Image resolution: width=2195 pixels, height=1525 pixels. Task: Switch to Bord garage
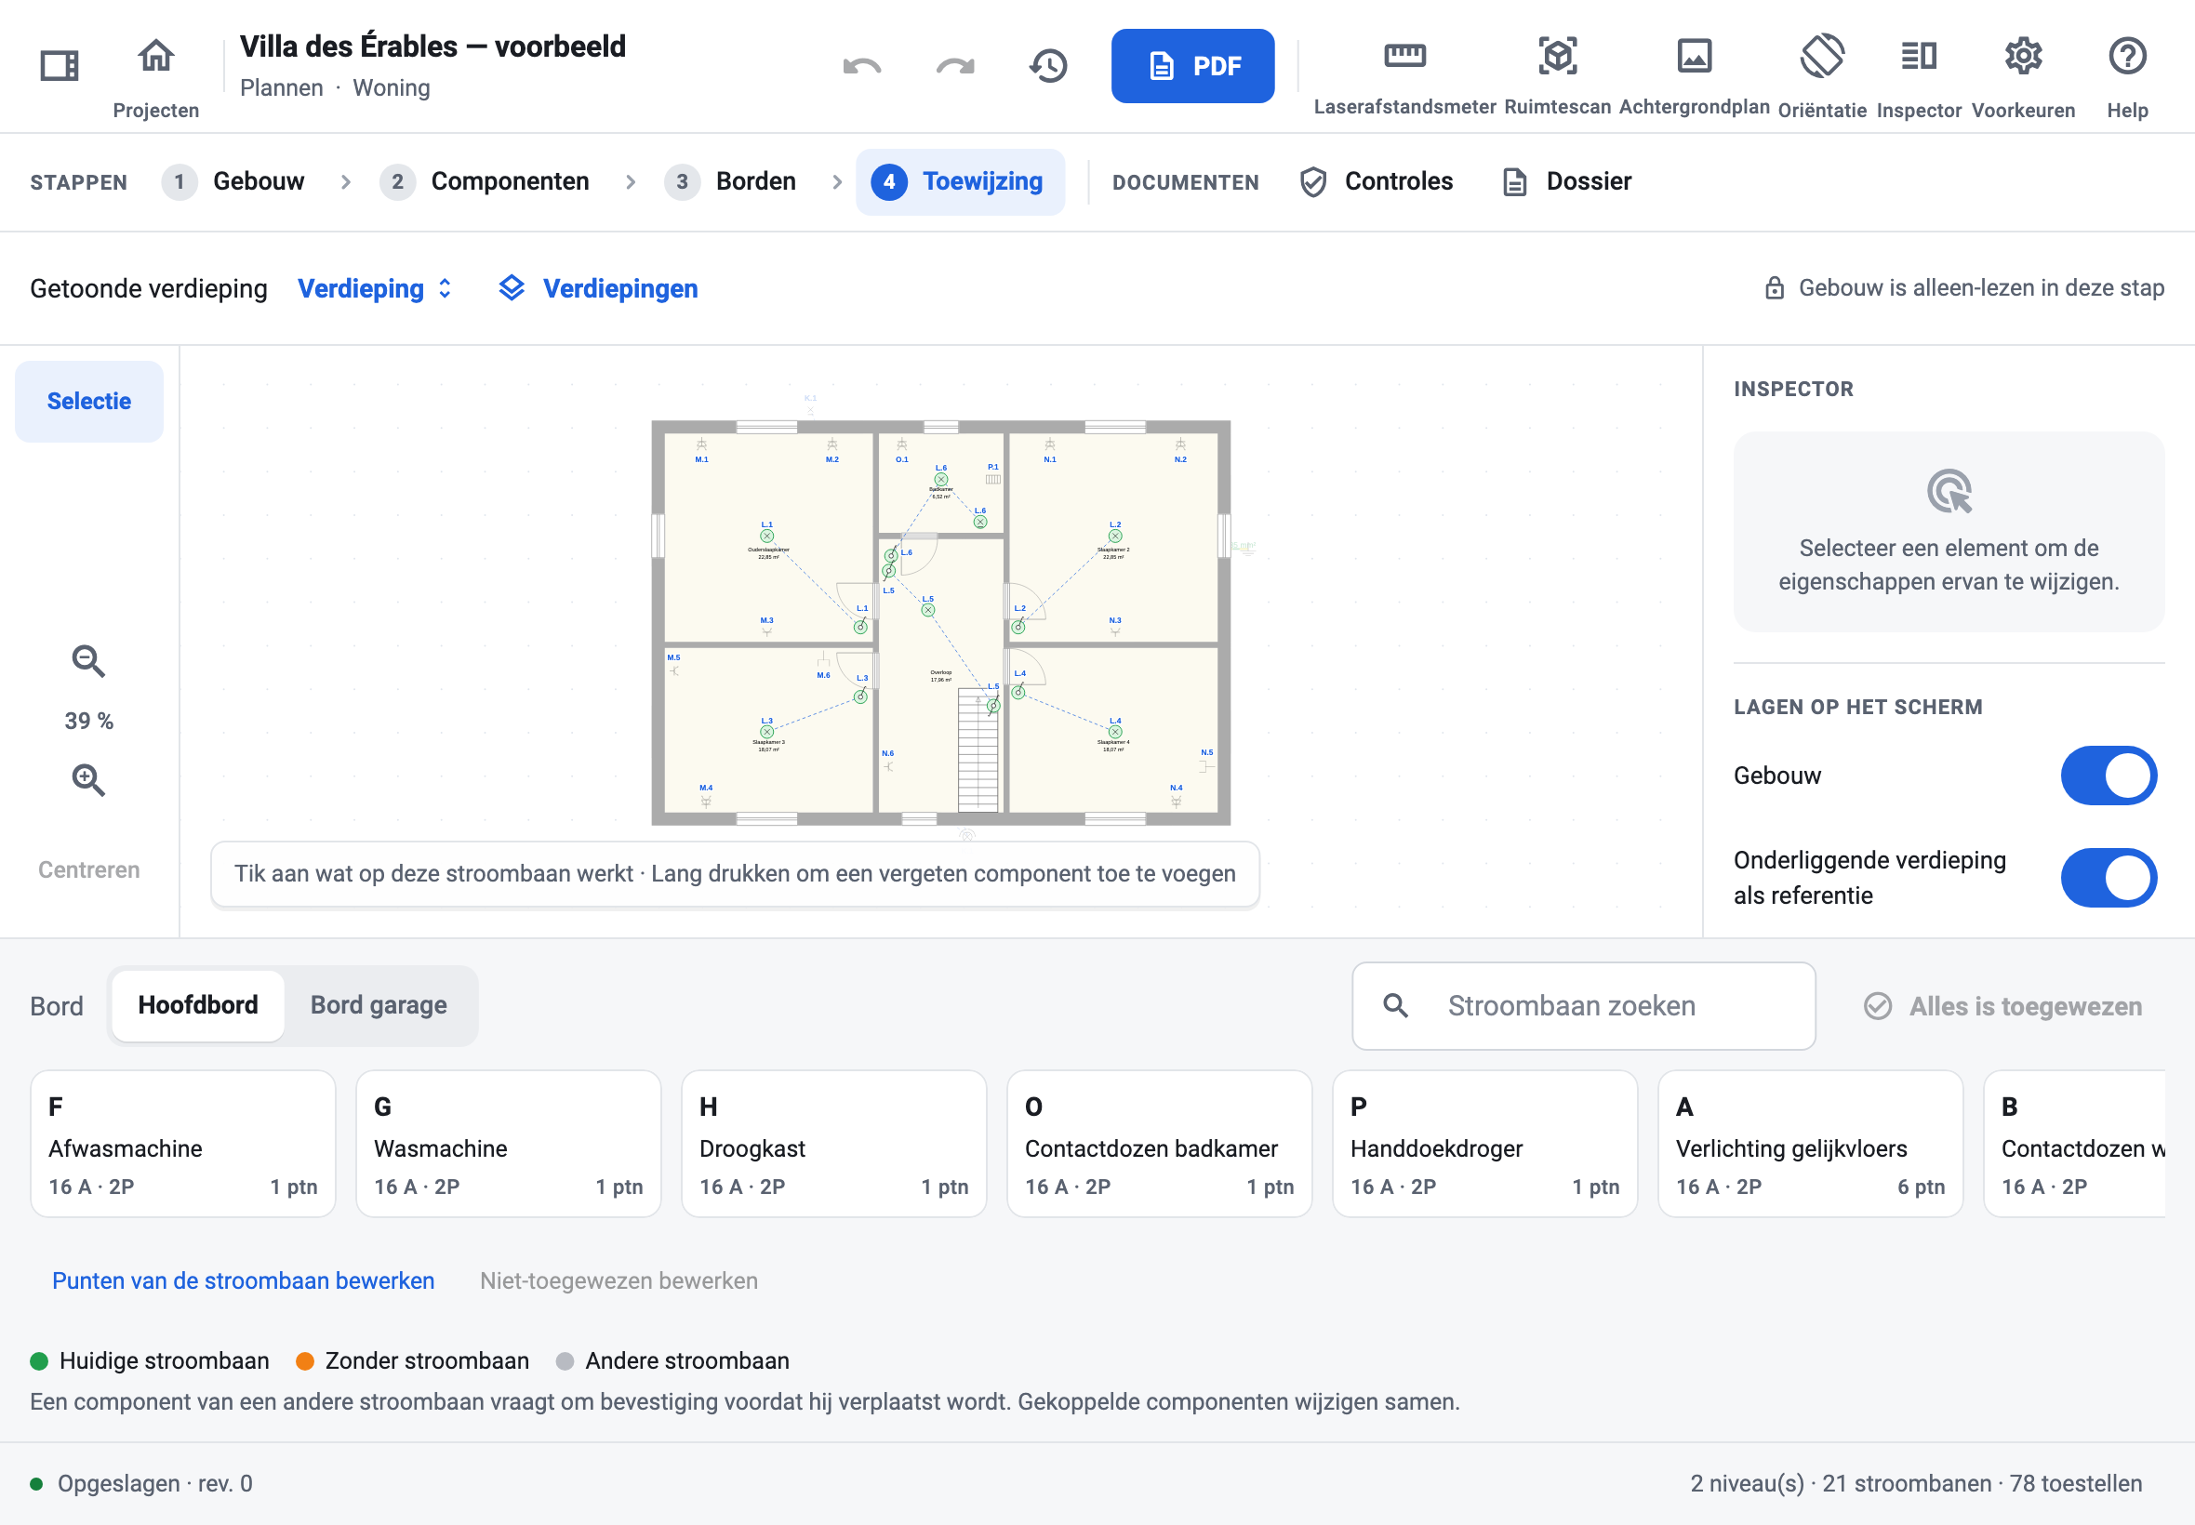379,1005
